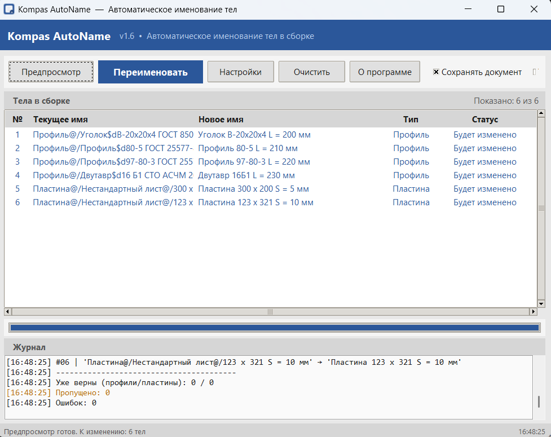Click 'Будет изменено' status in row 5

tap(485, 189)
